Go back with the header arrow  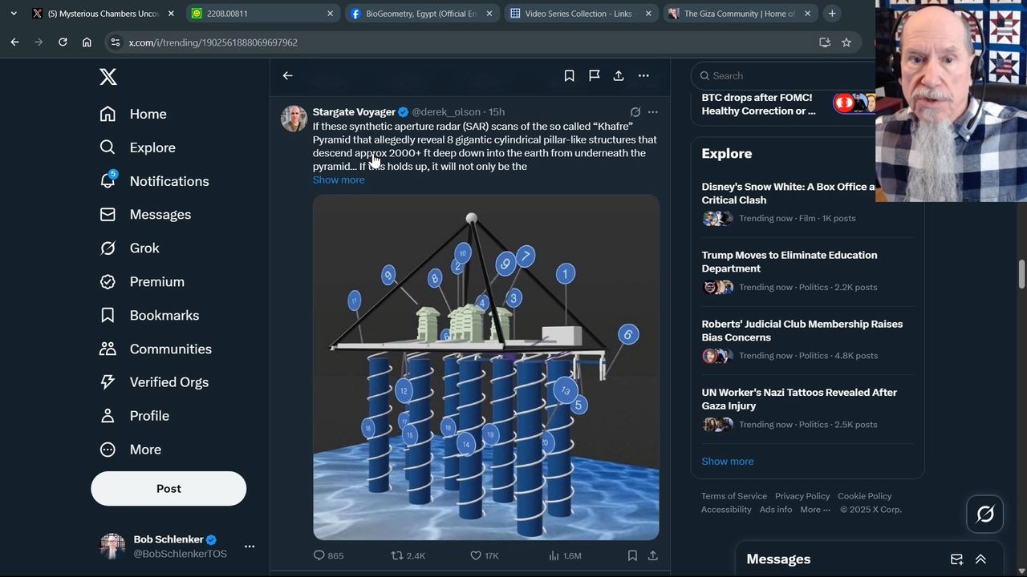pos(288,75)
